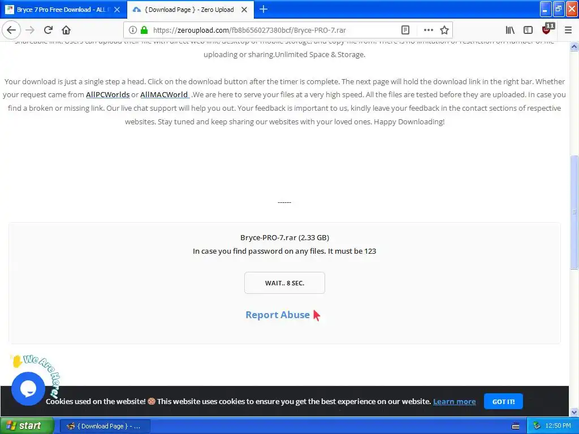Reload the current page
Screen dimensions: 579x434
48,30
